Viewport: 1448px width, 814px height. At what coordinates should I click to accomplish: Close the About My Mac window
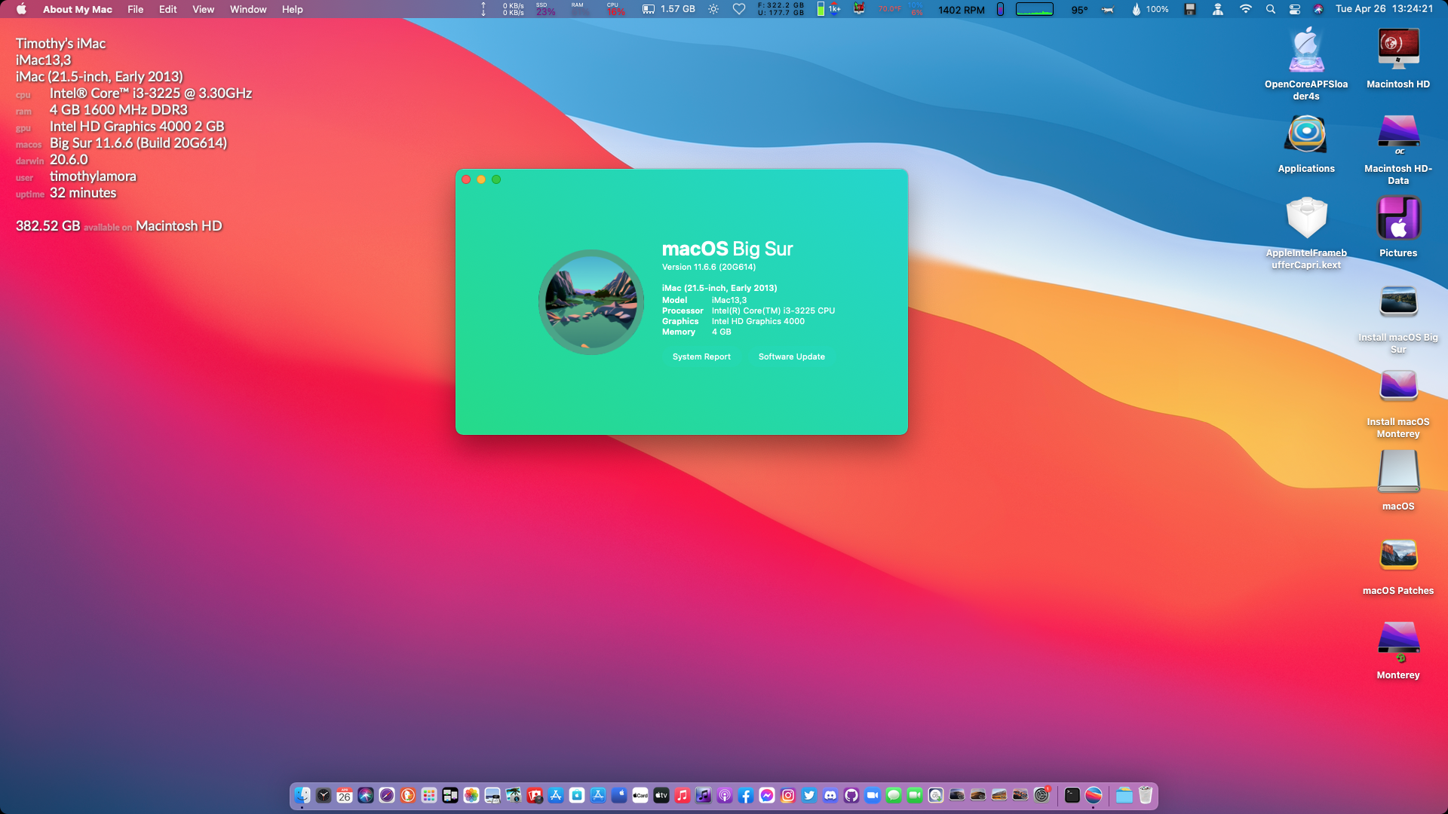pos(466,179)
